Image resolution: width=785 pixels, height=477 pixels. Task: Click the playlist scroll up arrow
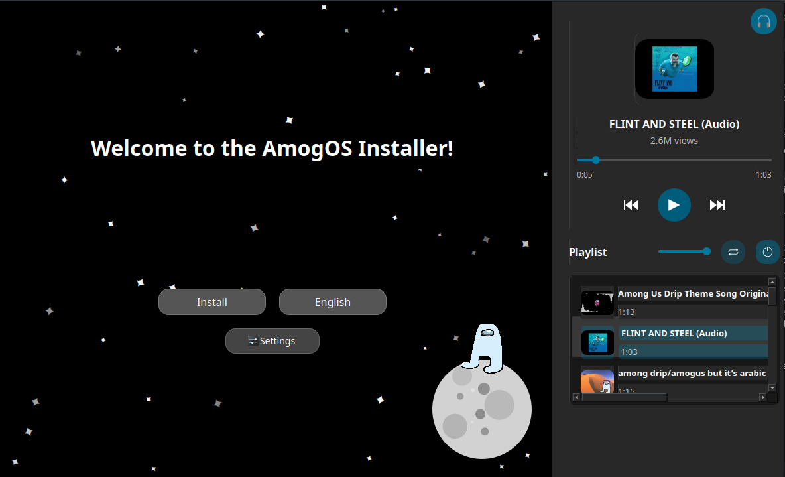(772, 282)
